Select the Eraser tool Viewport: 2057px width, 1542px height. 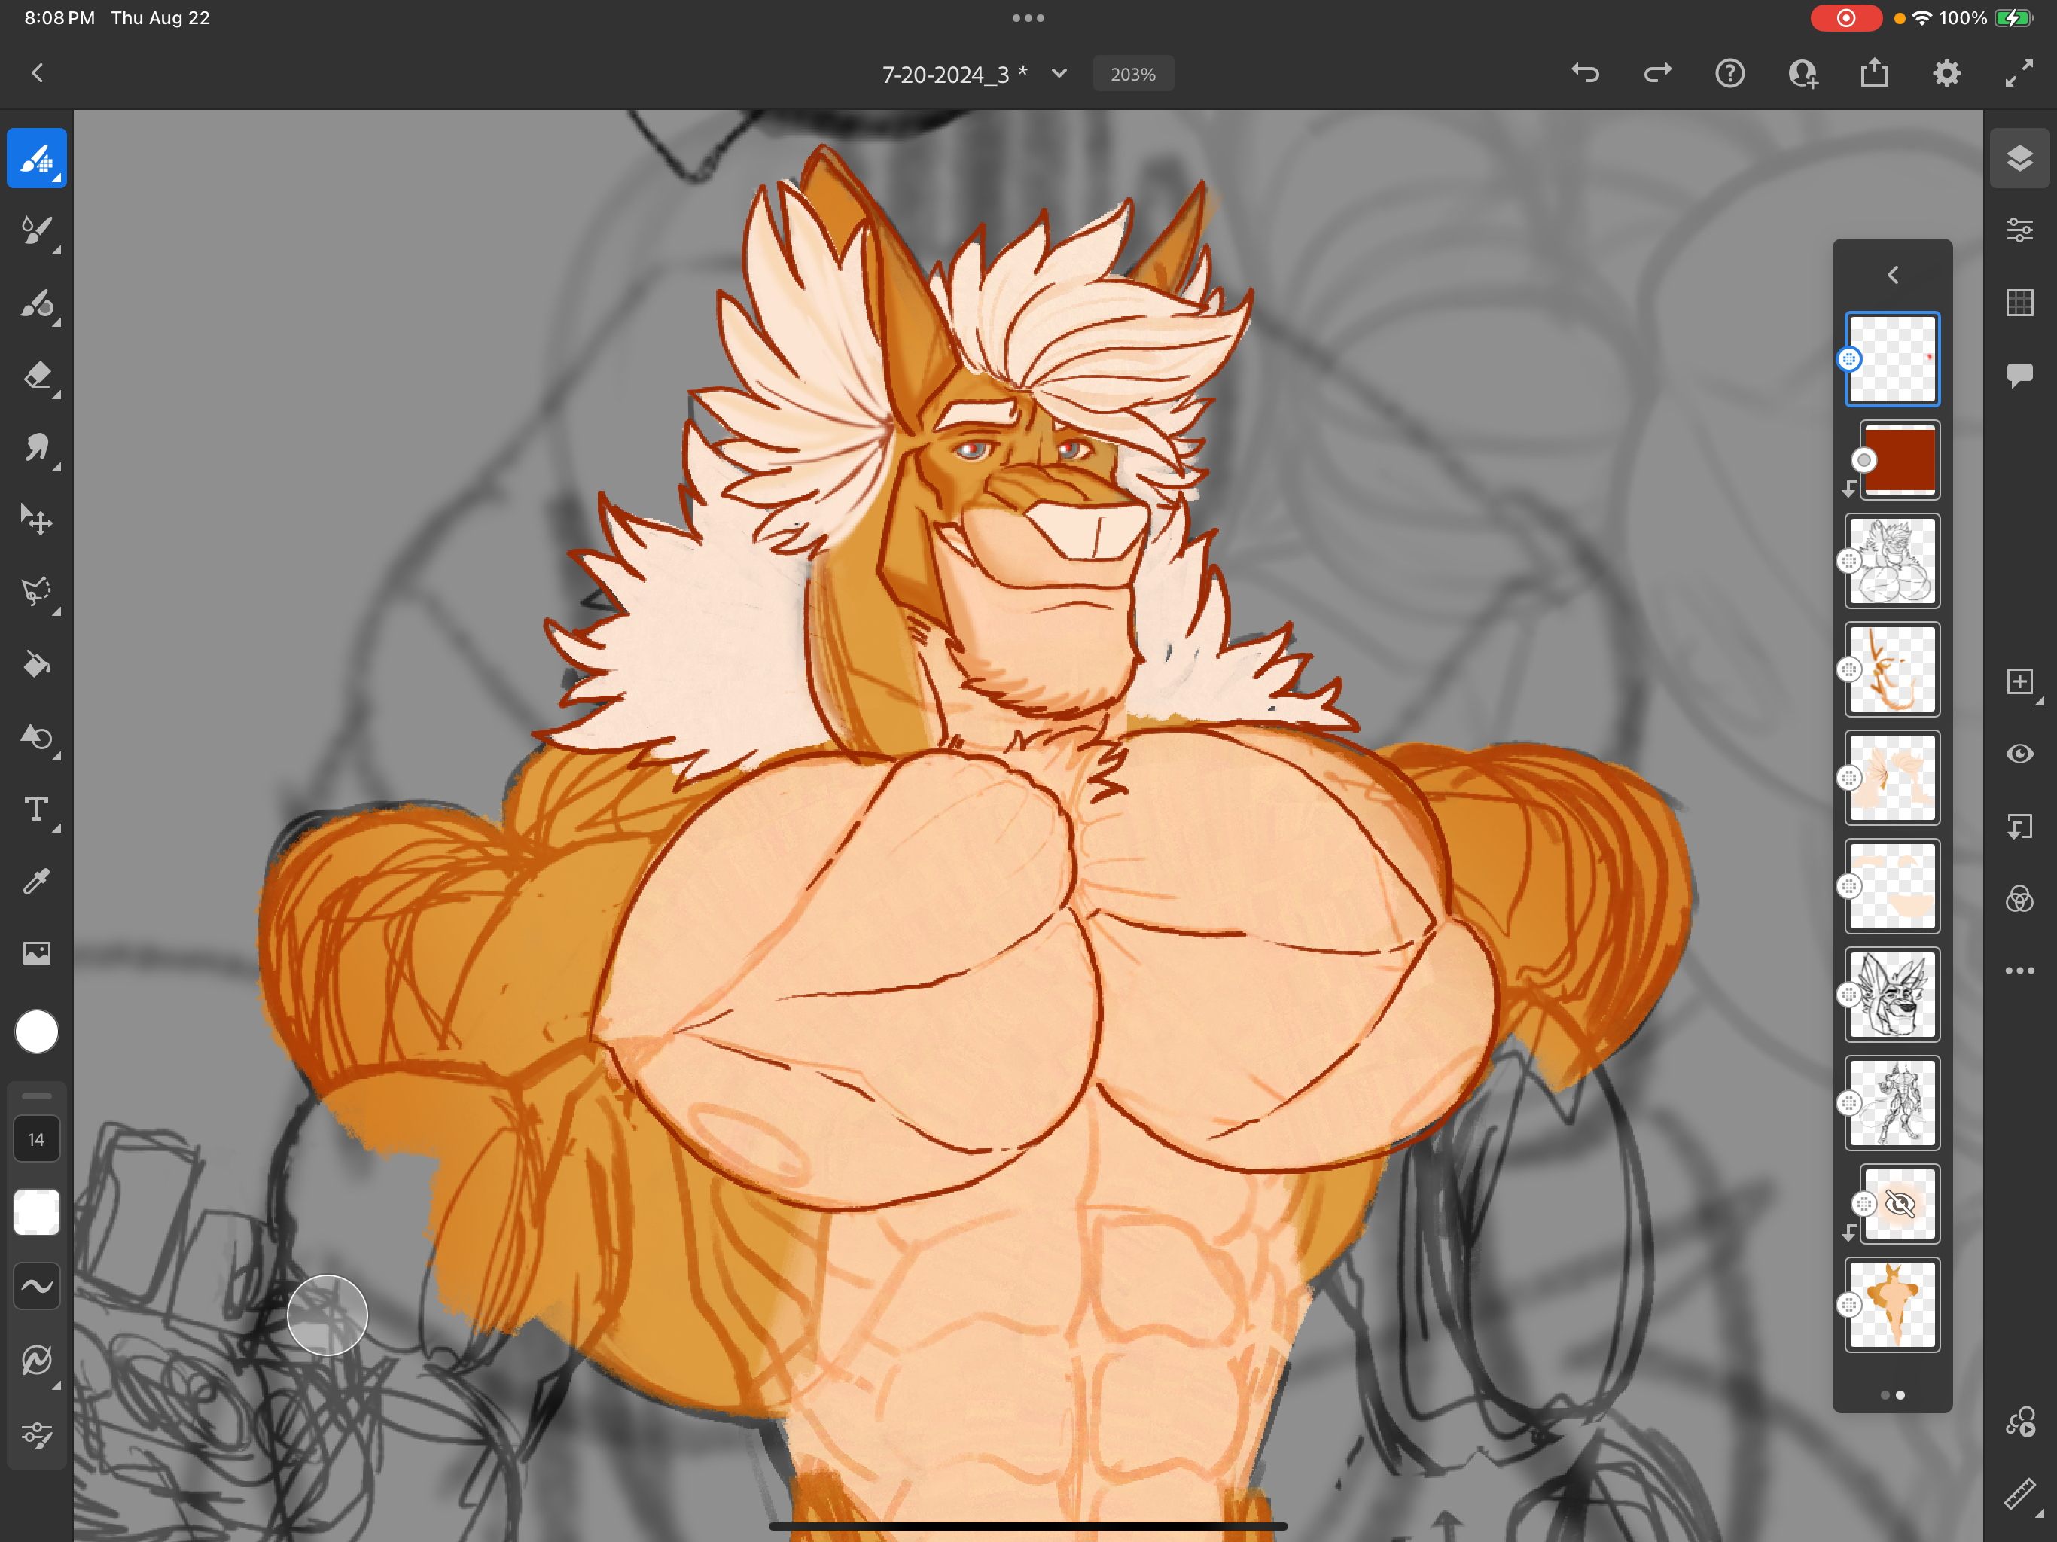point(36,376)
